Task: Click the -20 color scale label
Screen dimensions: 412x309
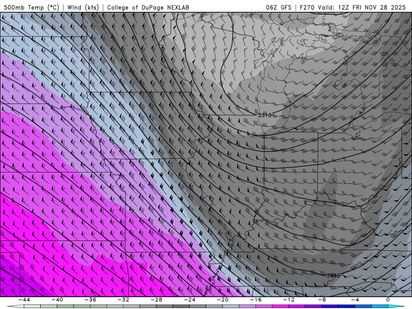Action: click(222, 300)
